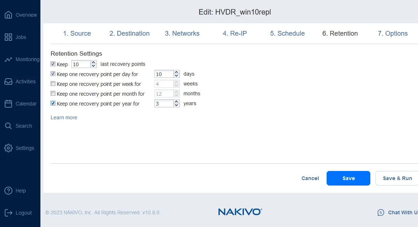The width and height of the screenshot is (418, 227).
Task: Enable one recovery point per month checkbox
Action: coord(53,93)
